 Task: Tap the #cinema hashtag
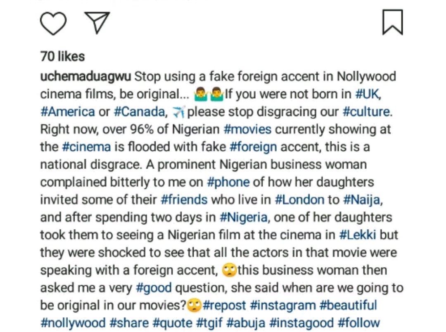coord(86,147)
